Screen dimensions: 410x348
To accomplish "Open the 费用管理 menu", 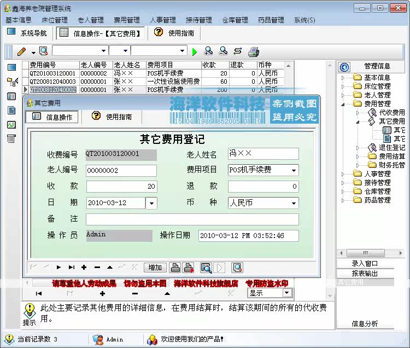I will pyautogui.click(x=127, y=20).
